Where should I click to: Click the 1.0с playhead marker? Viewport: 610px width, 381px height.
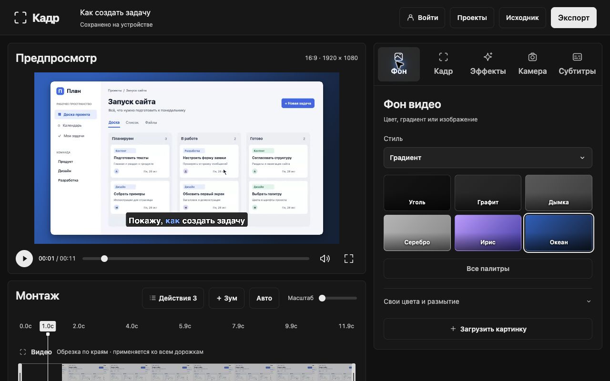tap(48, 326)
